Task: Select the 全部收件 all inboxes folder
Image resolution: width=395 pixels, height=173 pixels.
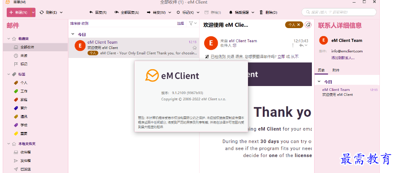Action: coord(35,47)
